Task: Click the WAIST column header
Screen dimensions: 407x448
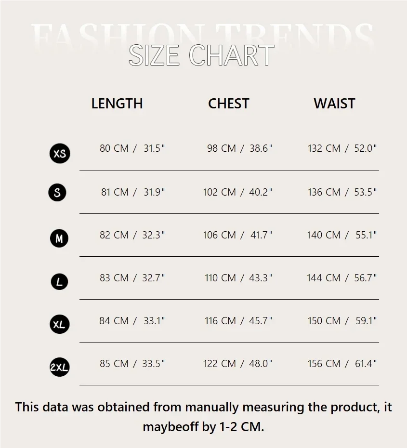Action: pyautogui.click(x=334, y=104)
